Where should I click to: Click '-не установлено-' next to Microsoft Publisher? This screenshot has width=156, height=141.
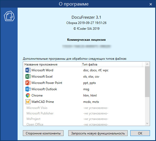96,113
